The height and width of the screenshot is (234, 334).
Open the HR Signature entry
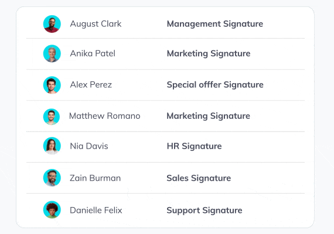pos(195,146)
